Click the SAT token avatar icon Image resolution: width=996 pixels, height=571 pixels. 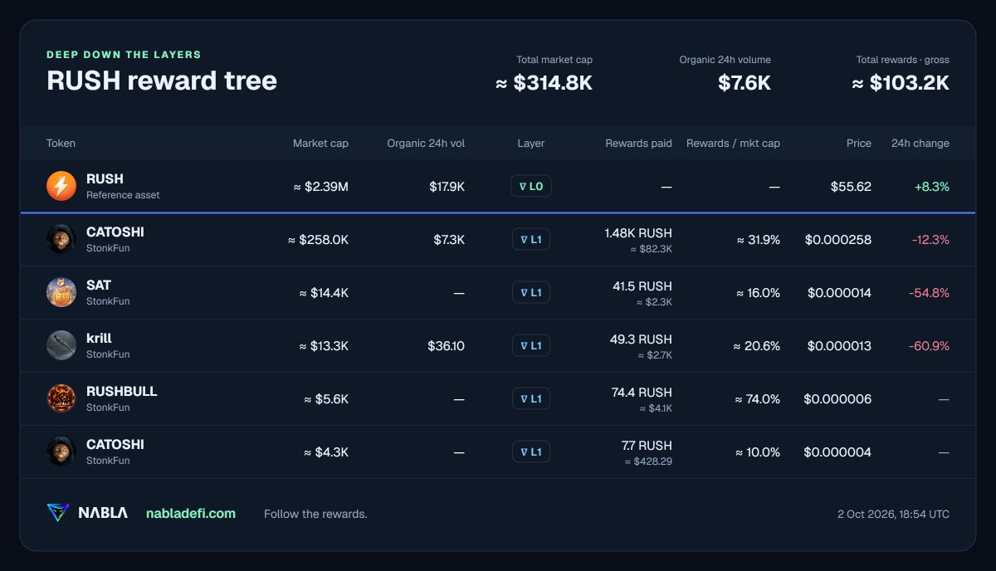61,292
